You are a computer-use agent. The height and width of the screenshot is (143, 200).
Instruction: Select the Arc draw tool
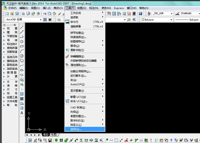(22, 51)
